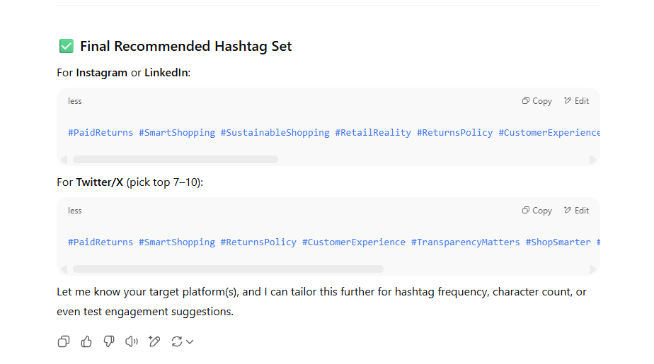This screenshot has width=654, height=364.
Task: Play response aloud with speaker icon
Action: click(132, 341)
